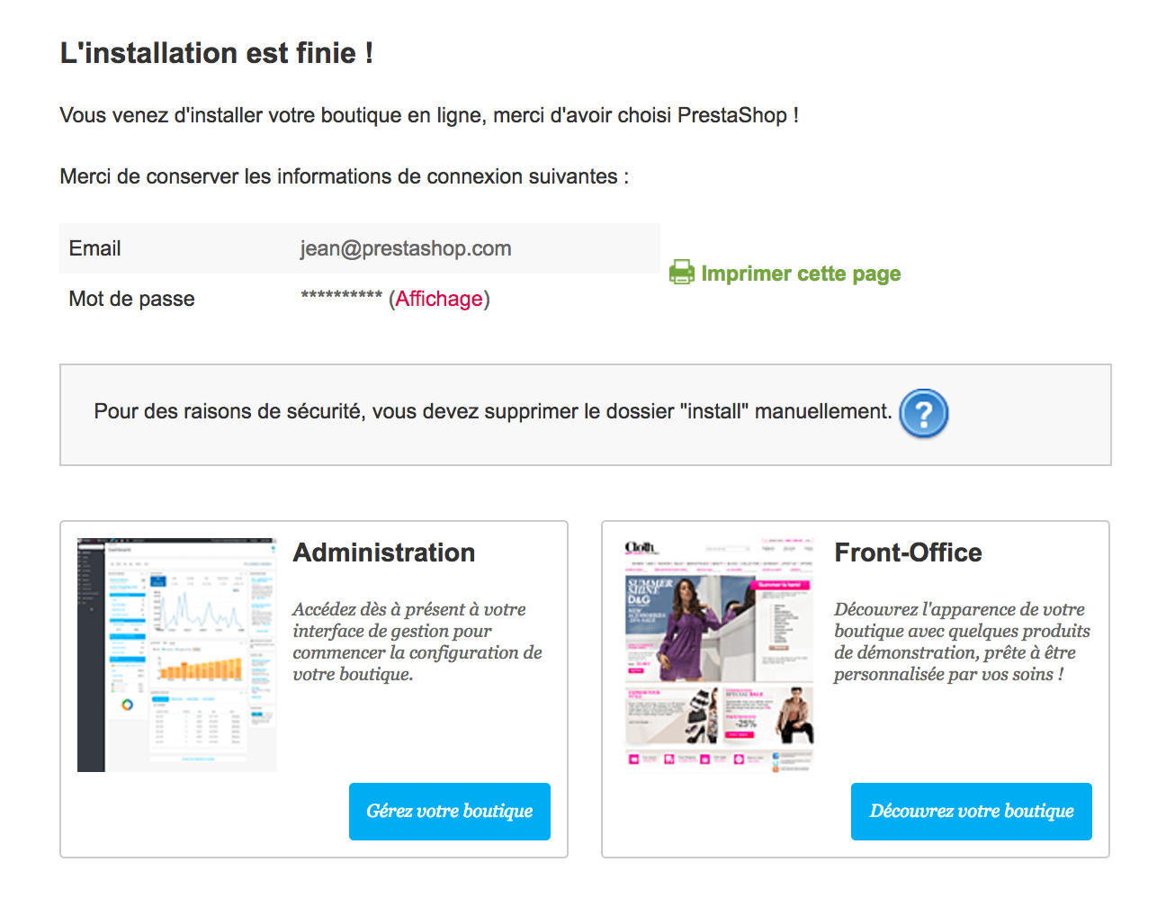Click the "Vous venez d'installer votre boutique" sentence

pos(428,115)
